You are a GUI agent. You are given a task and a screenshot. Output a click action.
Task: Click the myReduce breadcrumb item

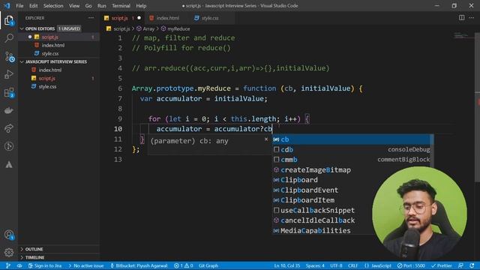(x=175, y=28)
